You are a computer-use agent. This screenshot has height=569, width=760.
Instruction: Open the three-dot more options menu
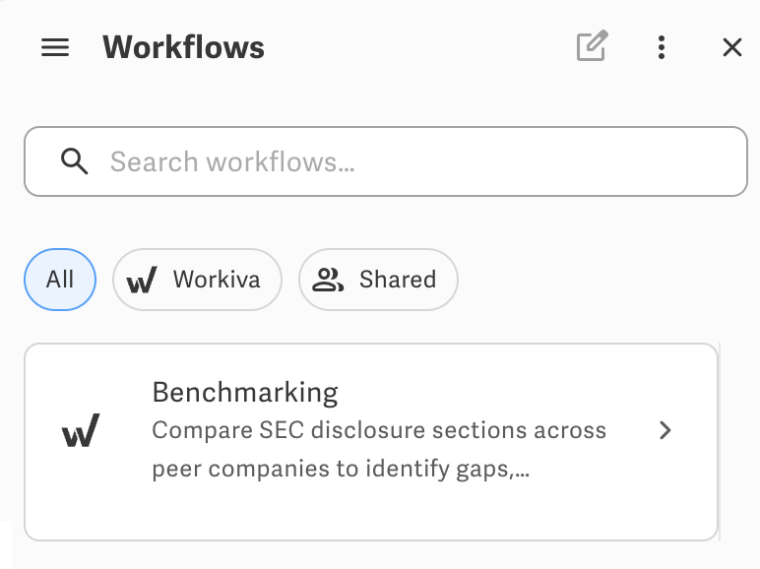662,47
